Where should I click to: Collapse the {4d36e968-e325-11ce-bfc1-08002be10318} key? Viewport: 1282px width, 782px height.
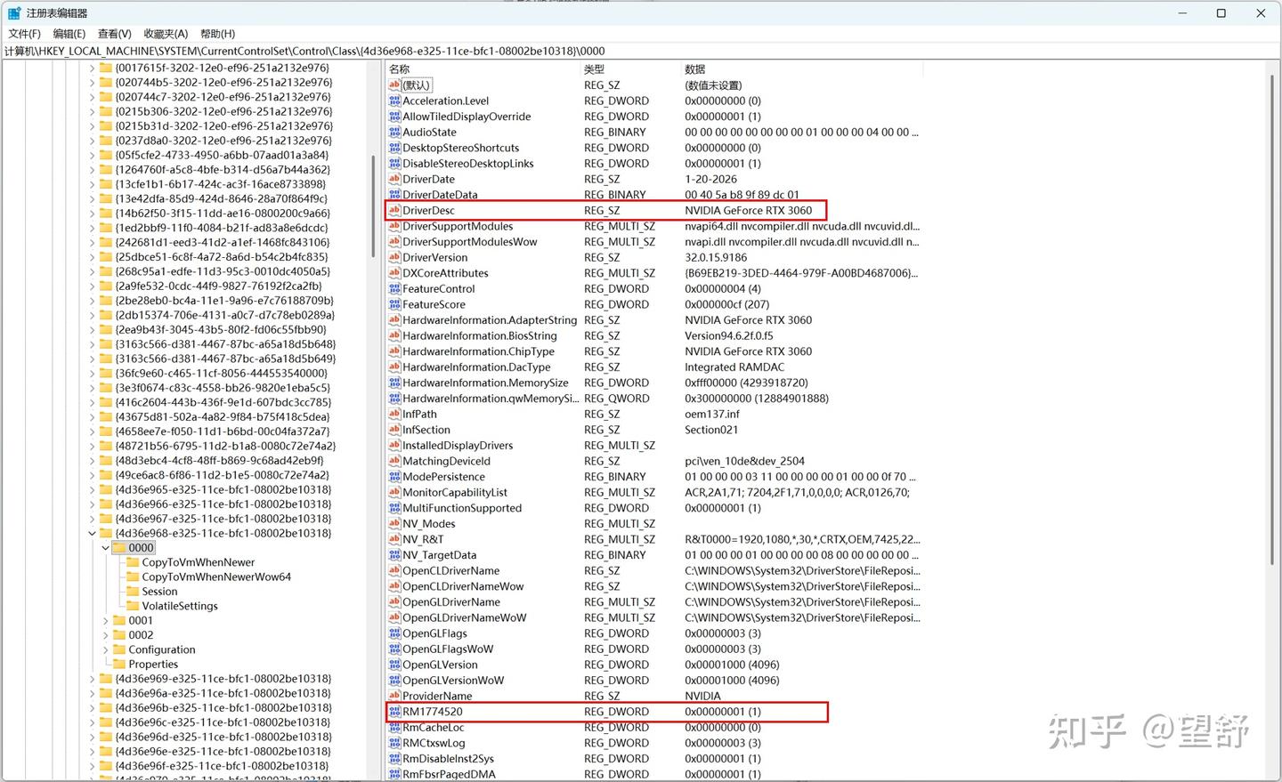coord(92,534)
